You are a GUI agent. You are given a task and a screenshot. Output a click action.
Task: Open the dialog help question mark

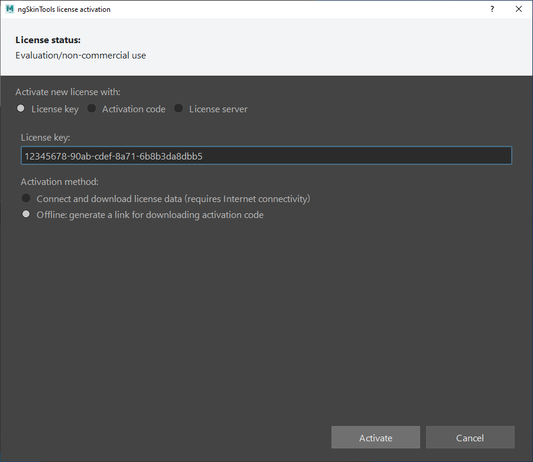click(x=492, y=9)
